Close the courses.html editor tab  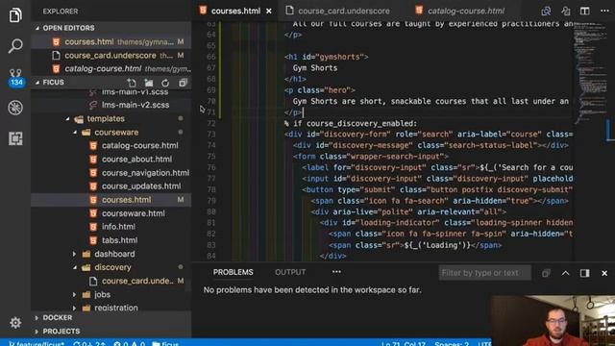coord(269,11)
